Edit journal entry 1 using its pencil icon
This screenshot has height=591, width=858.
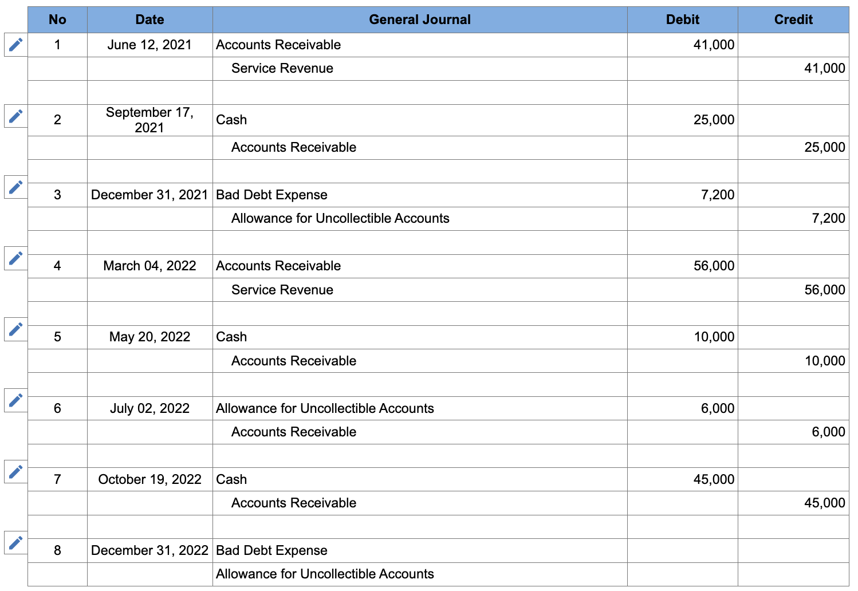click(15, 45)
